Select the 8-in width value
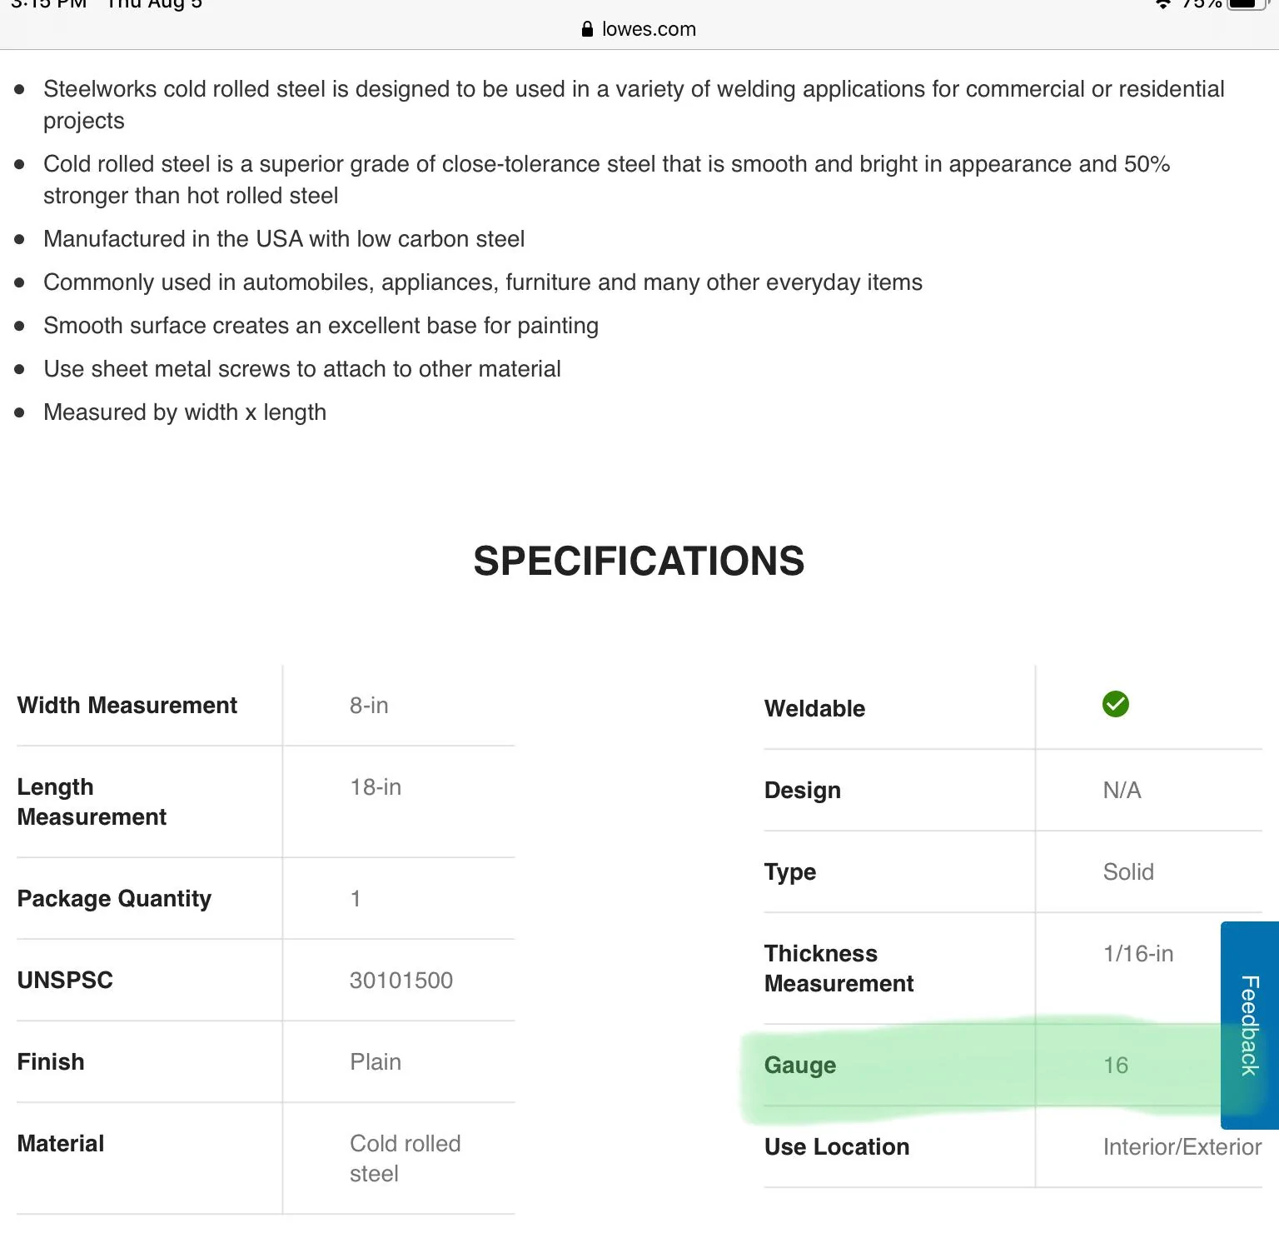Screen dimensions: 1279x1243 (369, 706)
